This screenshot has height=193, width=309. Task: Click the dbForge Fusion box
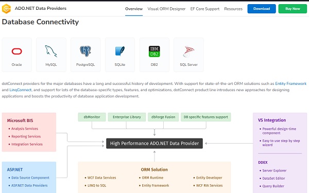(163, 117)
